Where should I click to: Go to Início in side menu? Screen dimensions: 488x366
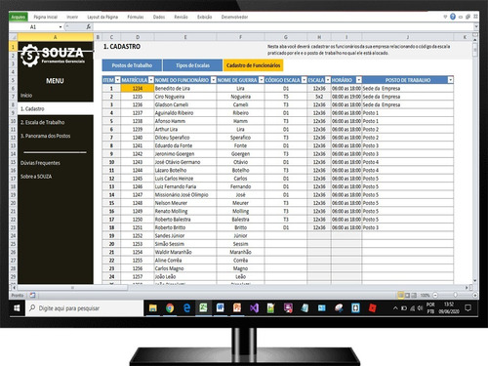pos(26,96)
